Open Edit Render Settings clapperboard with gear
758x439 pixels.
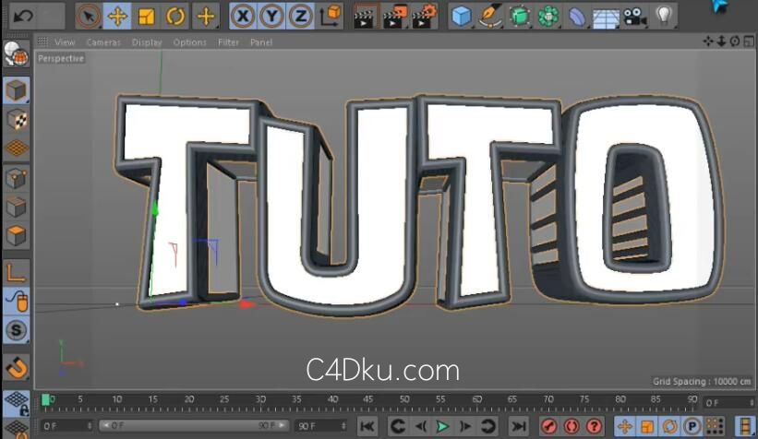[x=424, y=16]
